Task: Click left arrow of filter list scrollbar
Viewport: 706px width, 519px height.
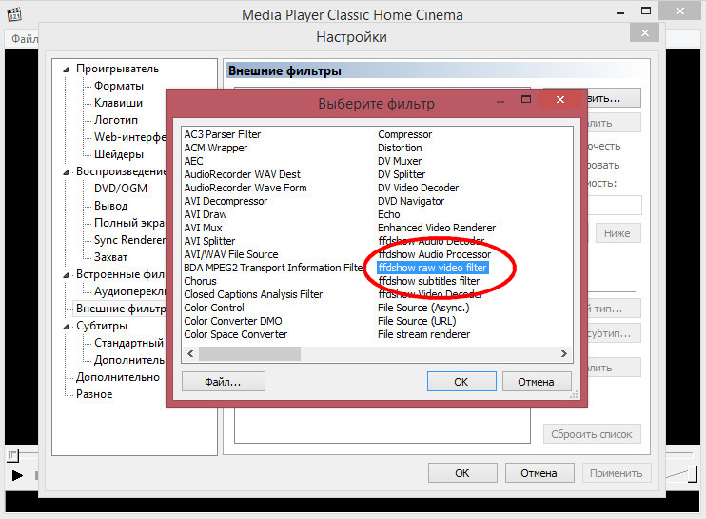Action: point(190,353)
